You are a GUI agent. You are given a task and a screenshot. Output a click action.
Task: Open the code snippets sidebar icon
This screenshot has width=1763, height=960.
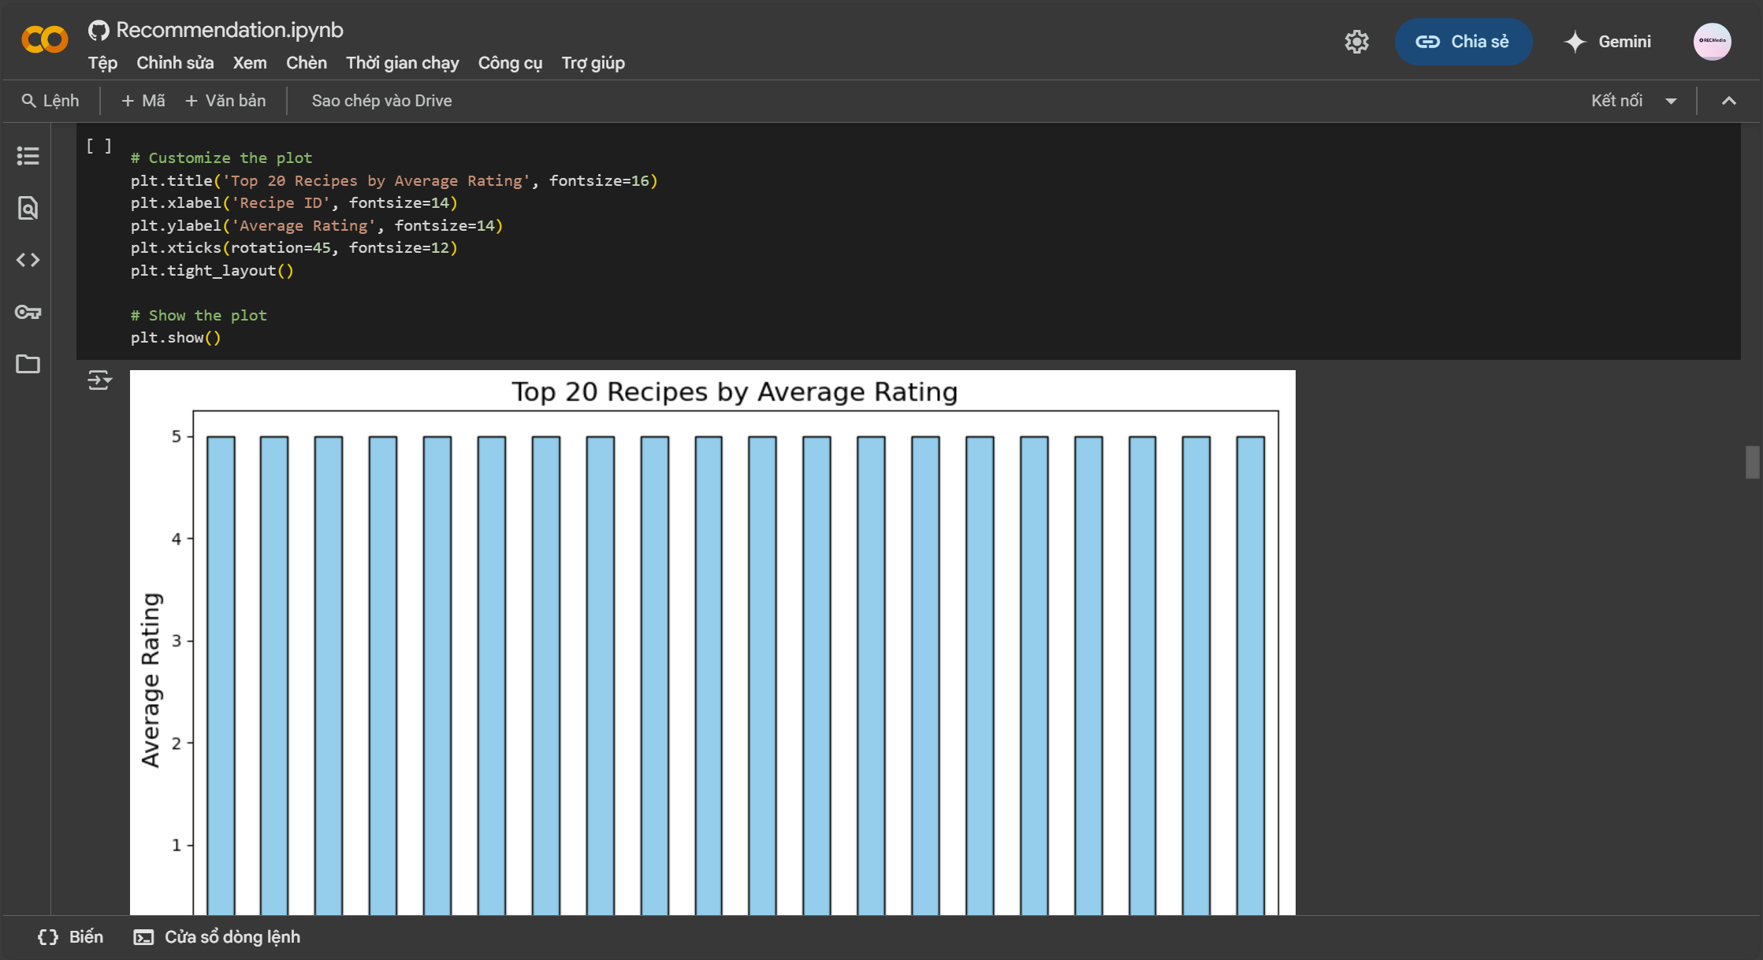tap(28, 260)
